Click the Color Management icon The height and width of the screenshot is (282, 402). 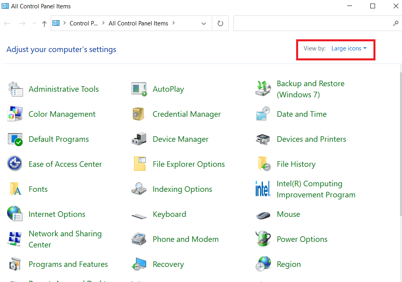coord(15,114)
